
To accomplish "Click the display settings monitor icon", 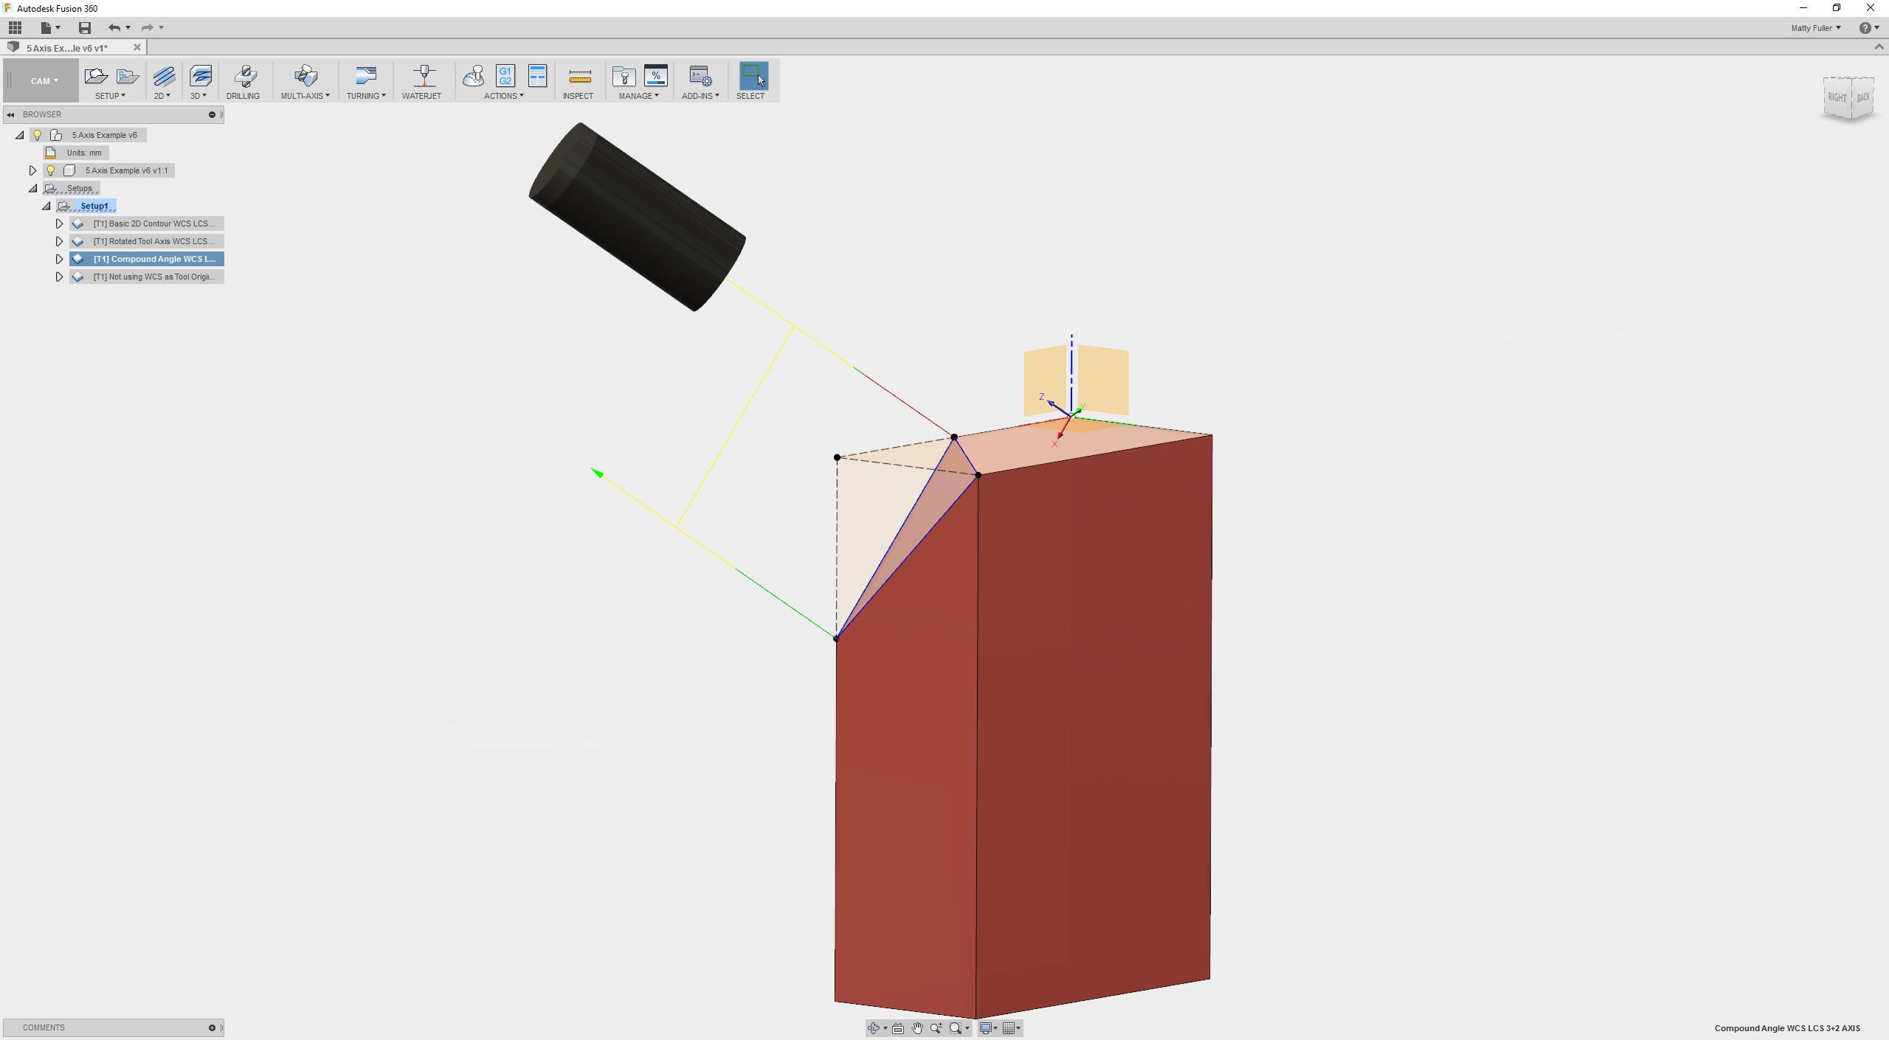I will [987, 1027].
